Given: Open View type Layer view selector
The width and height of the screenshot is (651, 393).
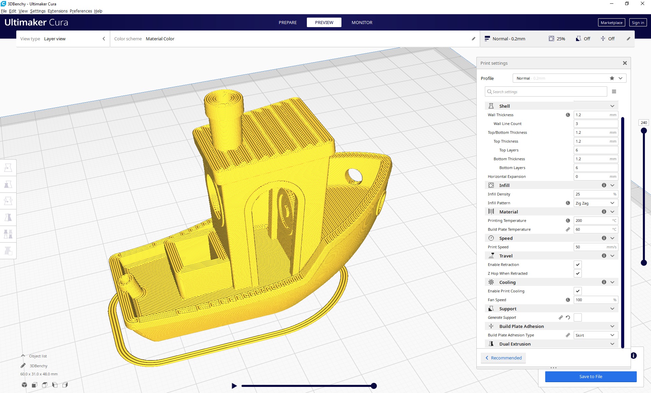Looking at the screenshot, I should 63,39.
